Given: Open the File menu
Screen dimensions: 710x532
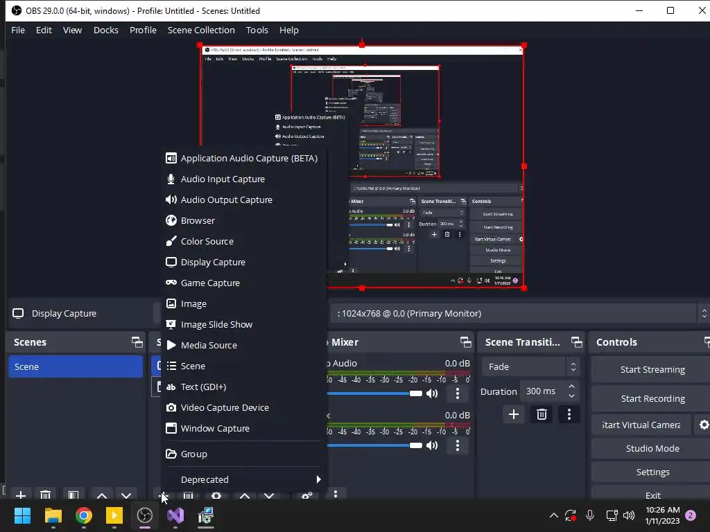Looking at the screenshot, I should click(x=18, y=30).
